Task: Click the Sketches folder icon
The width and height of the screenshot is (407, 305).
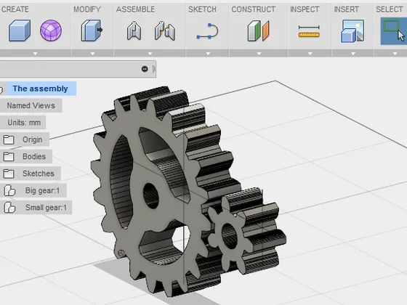Action: (x=9, y=174)
